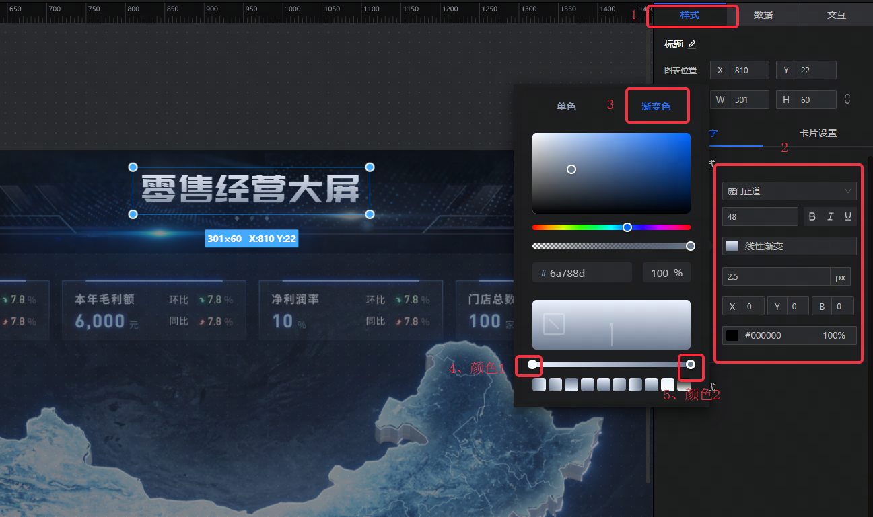The image size is (873, 517).
Task: Click the 线性渐变 gradient preview swatch
Action: pos(732,246)
